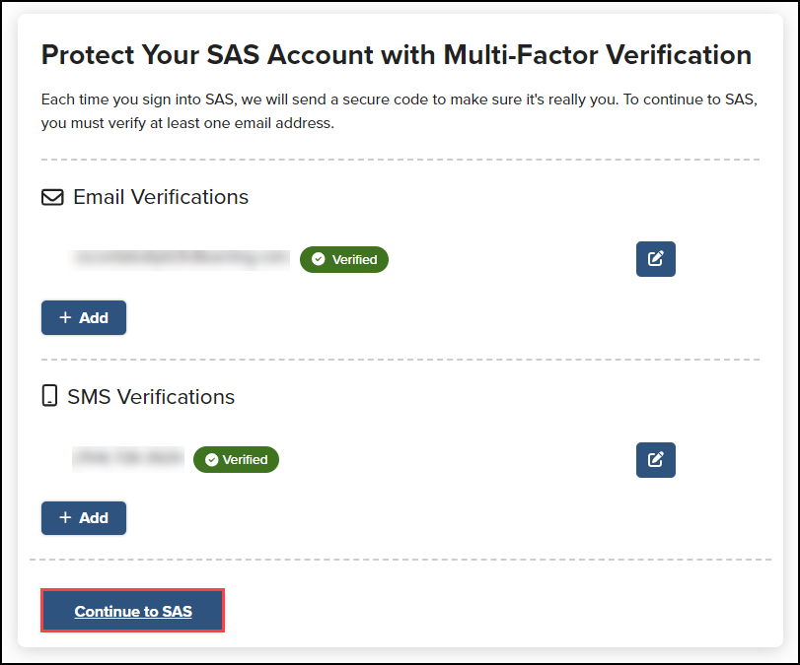The image size is (800, 665).
Task: Click the blurred verified email address entry
Action: [181, 259]
